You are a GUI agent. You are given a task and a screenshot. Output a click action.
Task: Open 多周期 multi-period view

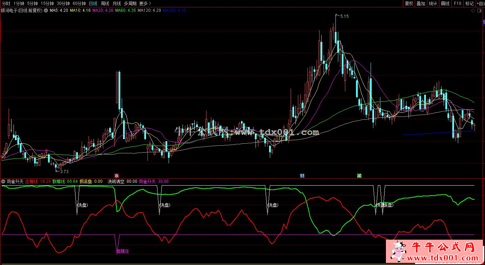pos(130,3)
